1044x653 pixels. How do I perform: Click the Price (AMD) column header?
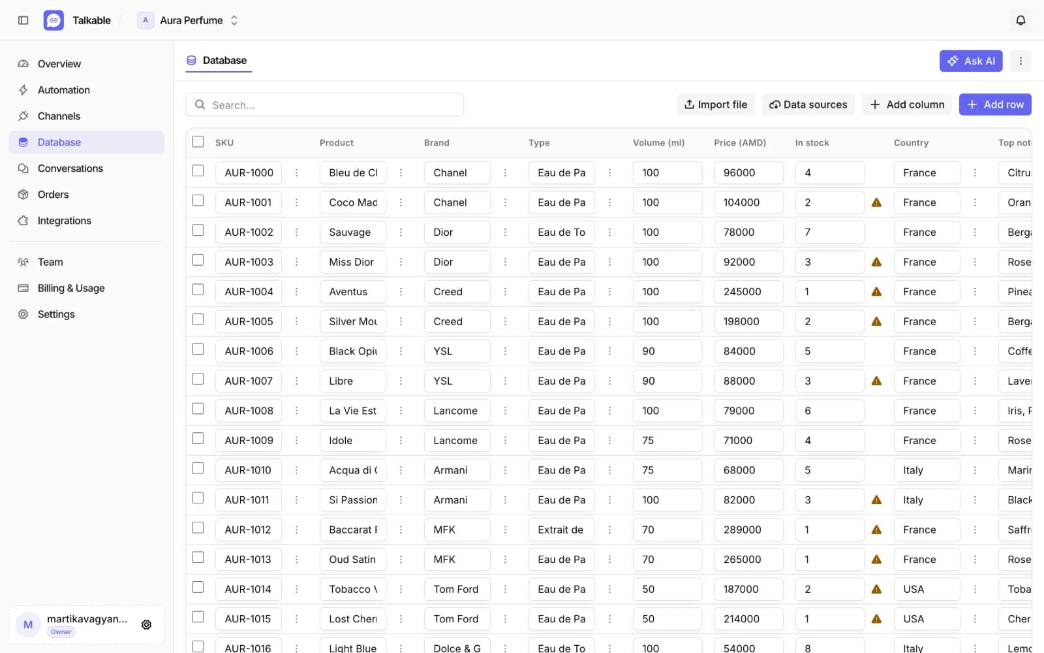(x=740, y=142)
